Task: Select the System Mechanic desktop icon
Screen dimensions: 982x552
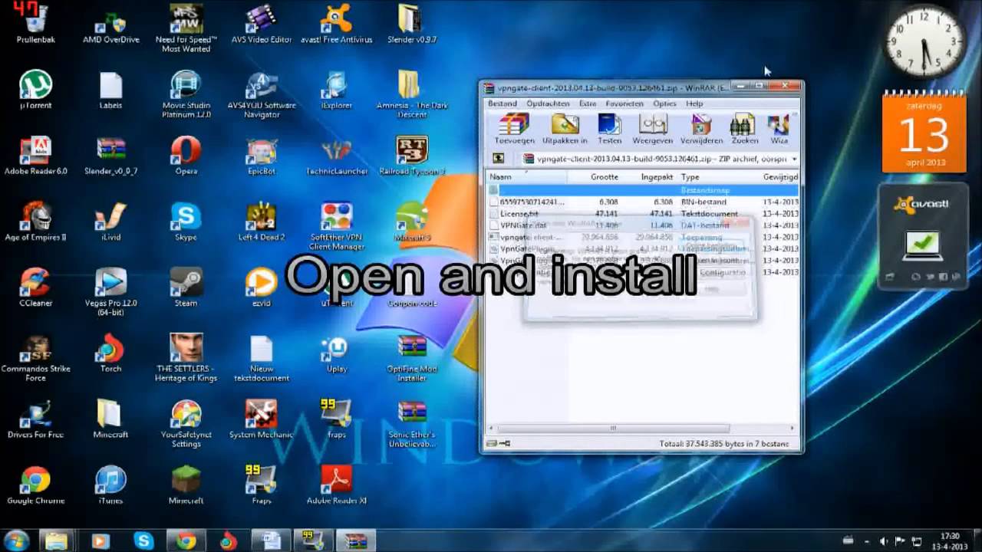Action: click(x=262, y=419)
